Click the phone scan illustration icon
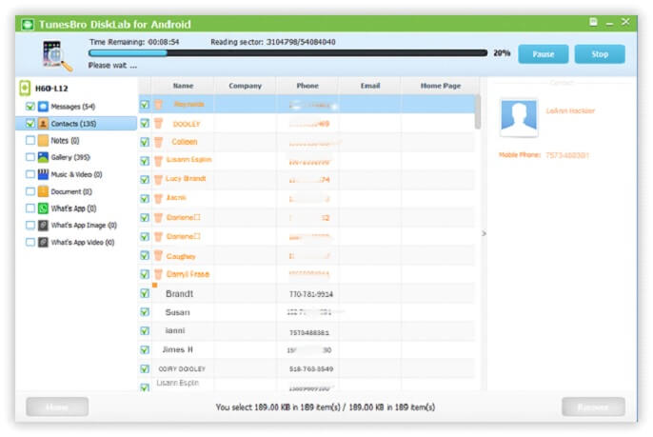 tap(56, 55)
